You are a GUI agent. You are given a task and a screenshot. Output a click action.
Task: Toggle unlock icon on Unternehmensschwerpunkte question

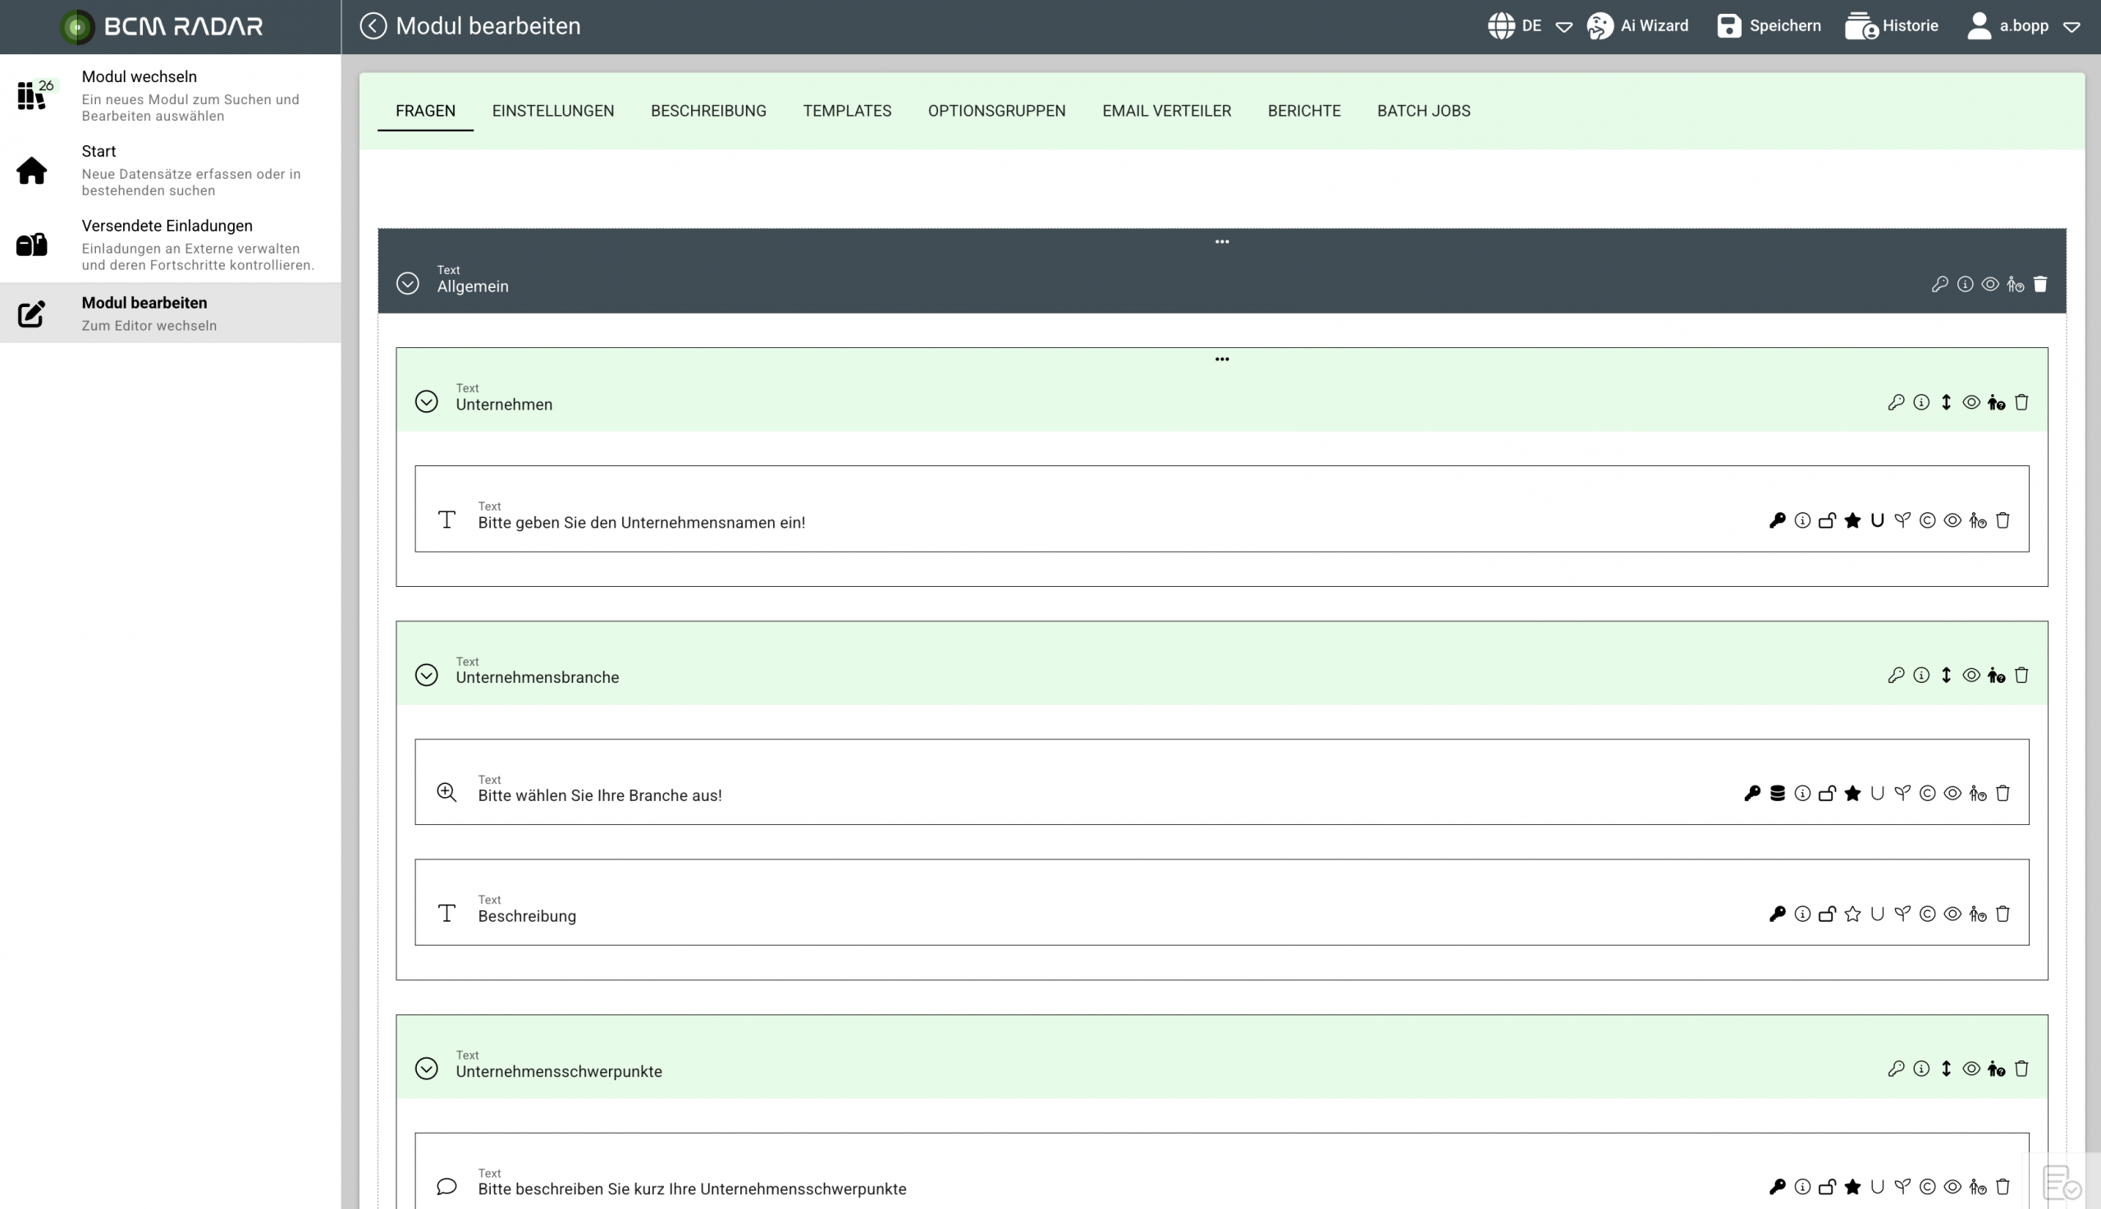1826,1188
